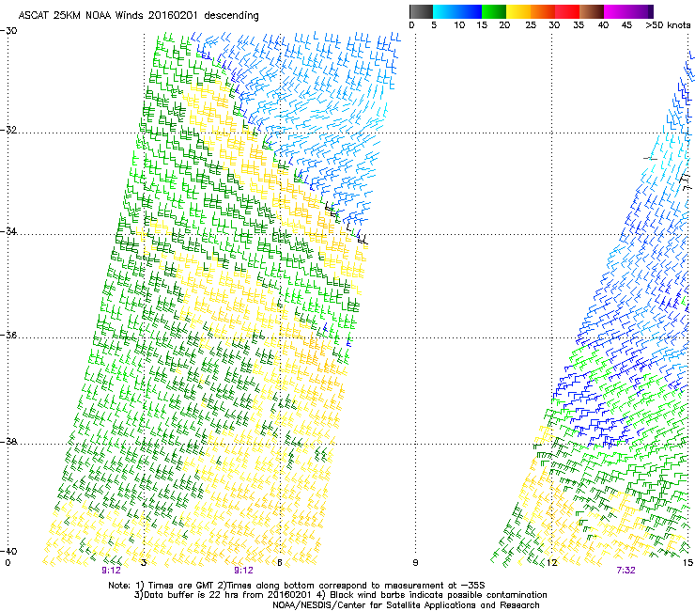695x611 pixels.
Task: Click the '20' legend scale label
Action: tap(504, 25)
